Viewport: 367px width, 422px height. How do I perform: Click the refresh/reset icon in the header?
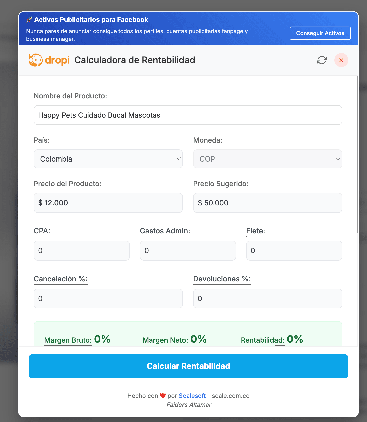pyautogui.click(x=322, y=60)
